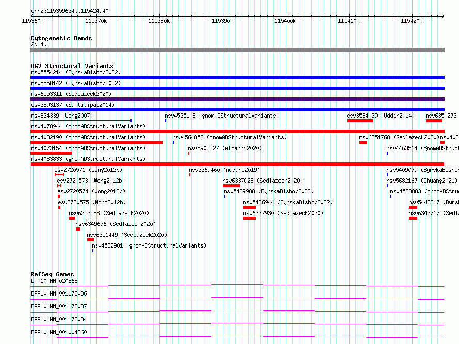Select nsv6337028 (Sedlazeck2020) variant label
Image resolution: width=459 pixels, height=344 pixels.
pos(263,181)
